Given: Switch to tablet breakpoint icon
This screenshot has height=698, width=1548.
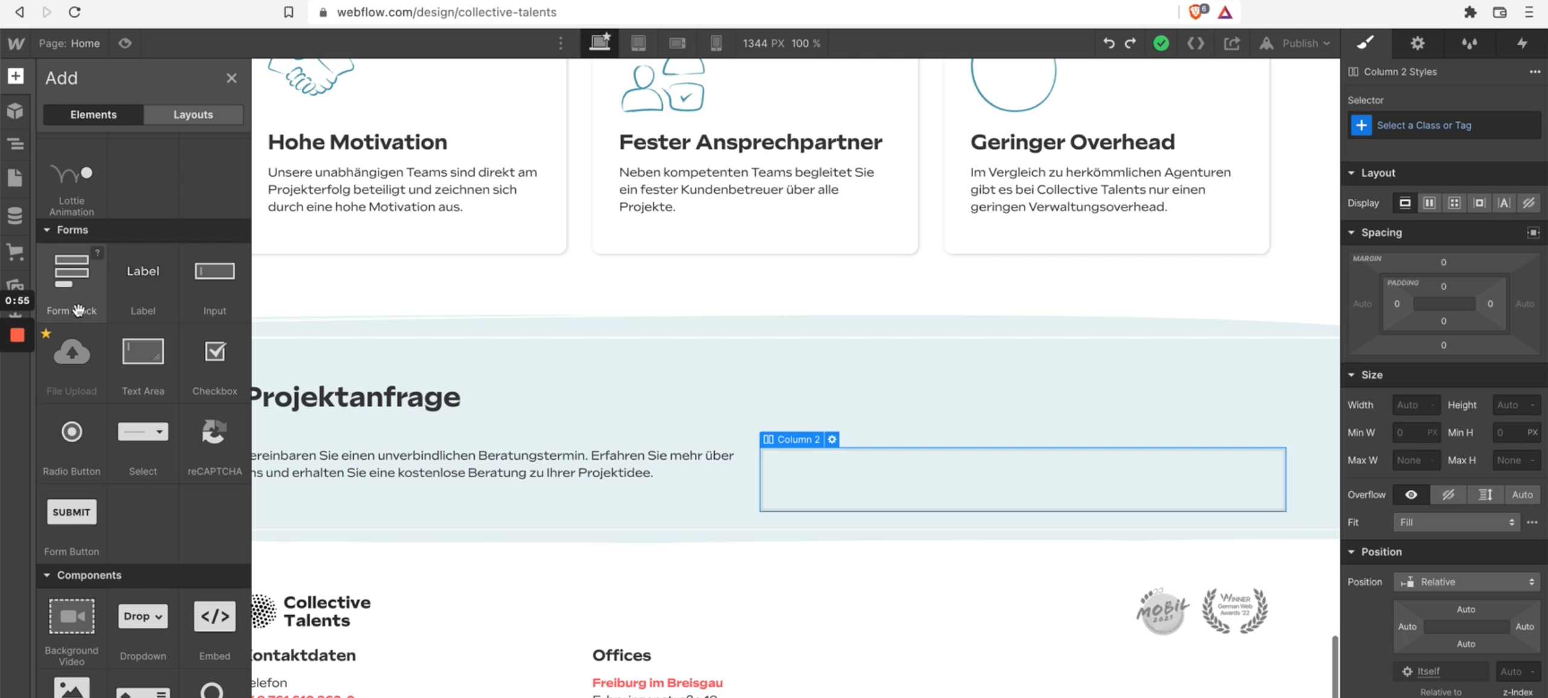Looking at the screenshot, I should [638, 43].
